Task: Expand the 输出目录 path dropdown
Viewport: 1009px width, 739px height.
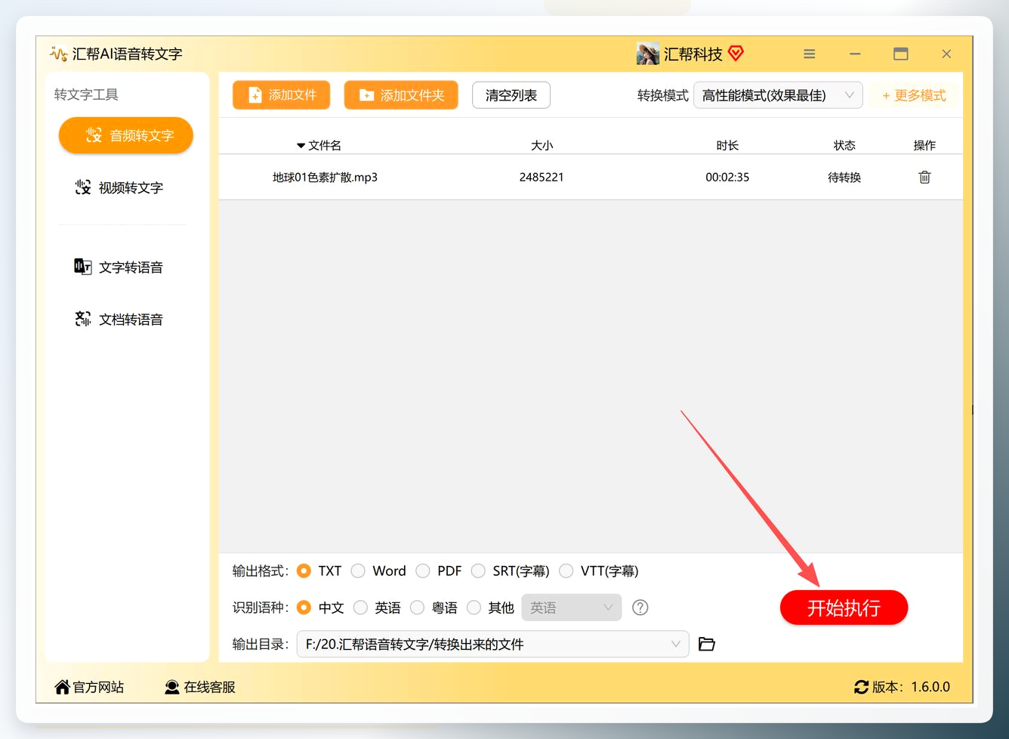Action: point(492,644)
